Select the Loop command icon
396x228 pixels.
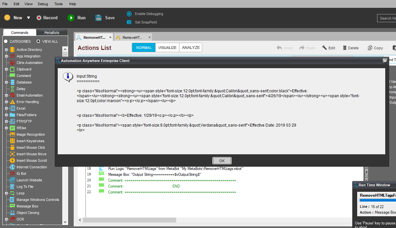click(x=12, y=193)
